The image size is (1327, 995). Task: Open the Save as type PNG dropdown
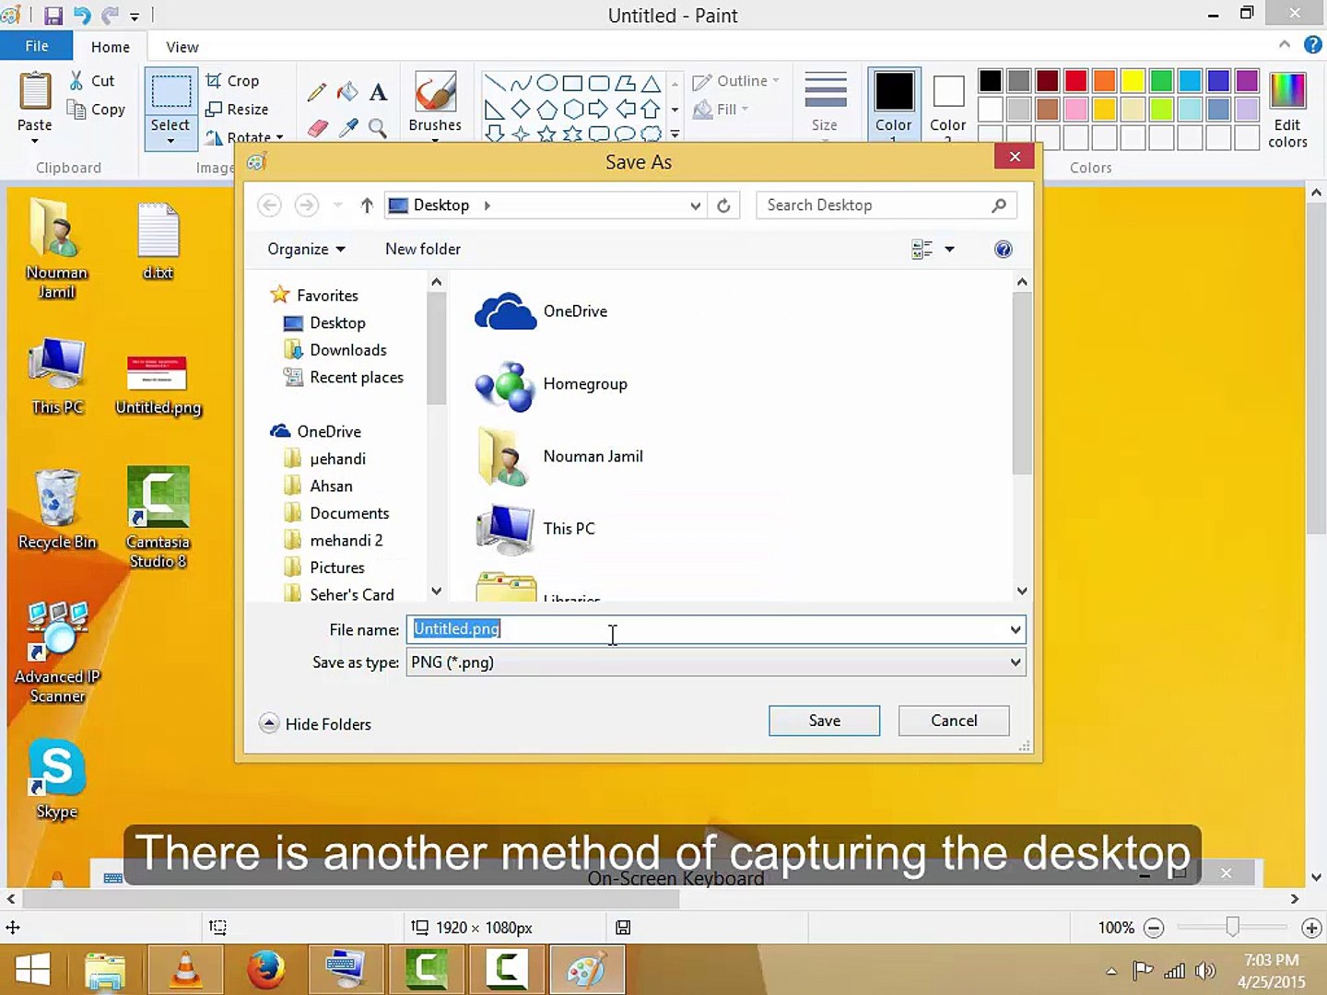coord(716,662)
